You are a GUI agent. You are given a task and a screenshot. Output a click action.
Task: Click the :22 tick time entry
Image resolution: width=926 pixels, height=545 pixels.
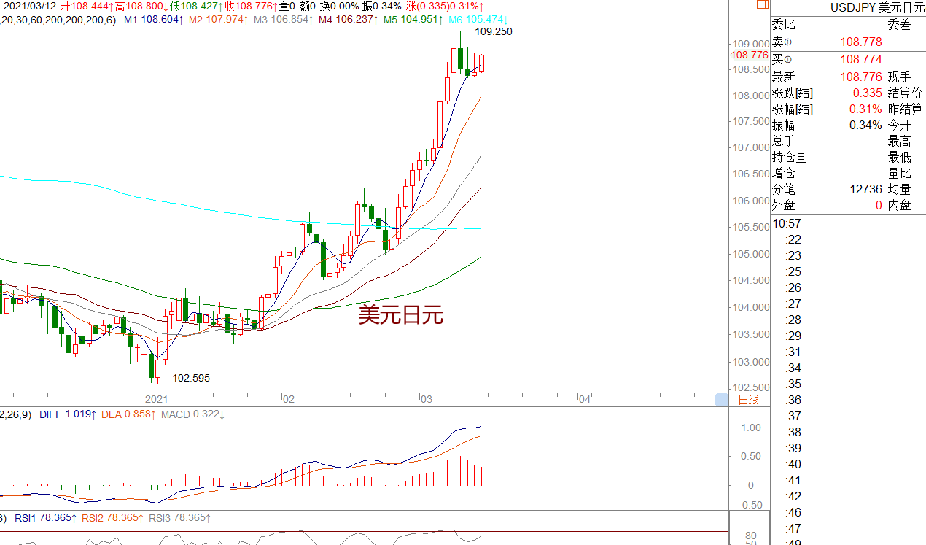pyautogui.click(x=793, y=240)
